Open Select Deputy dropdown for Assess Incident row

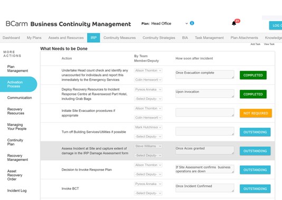click(x=148, y=155)
